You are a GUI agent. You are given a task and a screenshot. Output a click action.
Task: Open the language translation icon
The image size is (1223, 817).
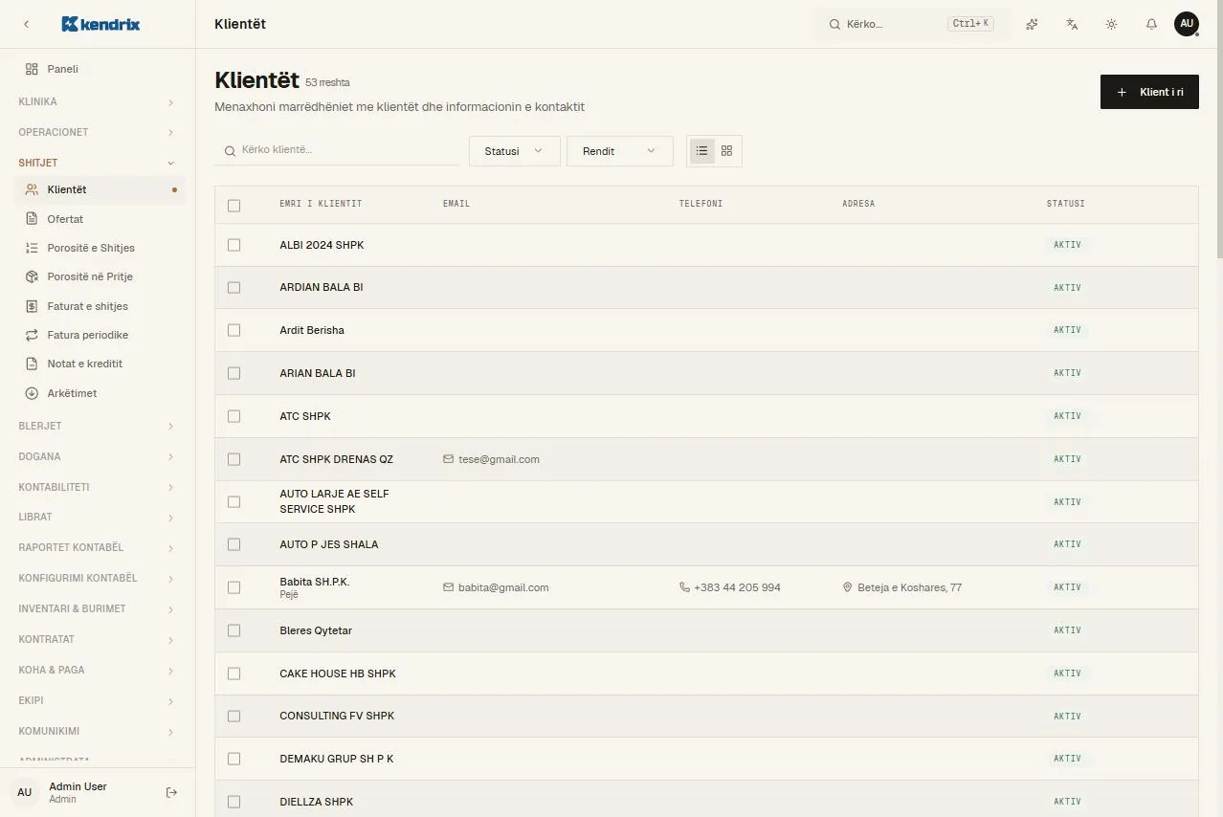pos(1072,24)
